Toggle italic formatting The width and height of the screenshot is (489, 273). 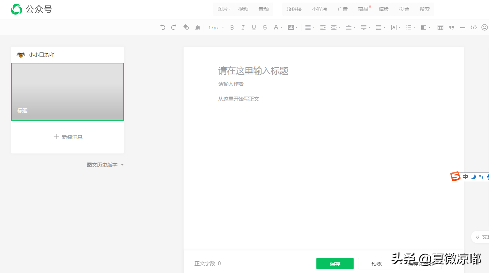pyautogui.click(x=243, y=27)
